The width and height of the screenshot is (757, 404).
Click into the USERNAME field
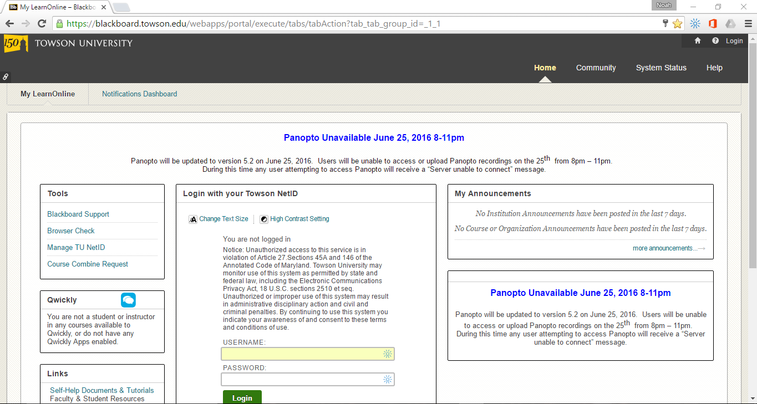click(x=308, y=354)
